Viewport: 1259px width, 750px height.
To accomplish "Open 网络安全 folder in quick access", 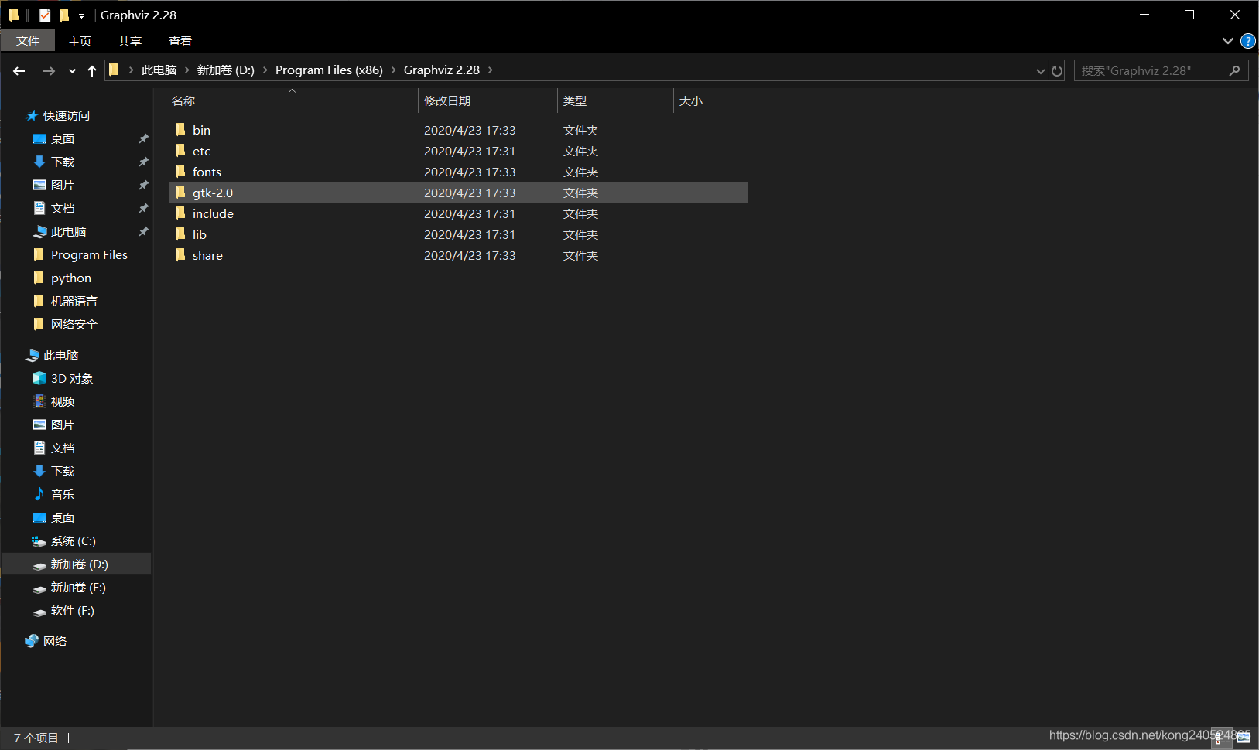I will click(x=74, y=324).
